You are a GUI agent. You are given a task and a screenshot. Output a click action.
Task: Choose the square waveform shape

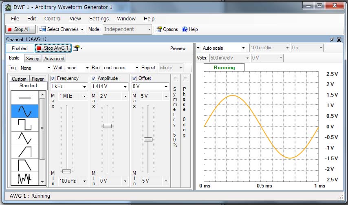[x=24, y=125]
